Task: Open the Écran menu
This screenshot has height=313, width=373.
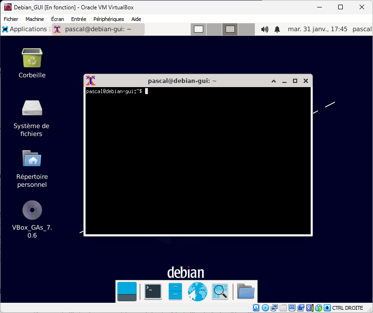Action: pos(58,19)
